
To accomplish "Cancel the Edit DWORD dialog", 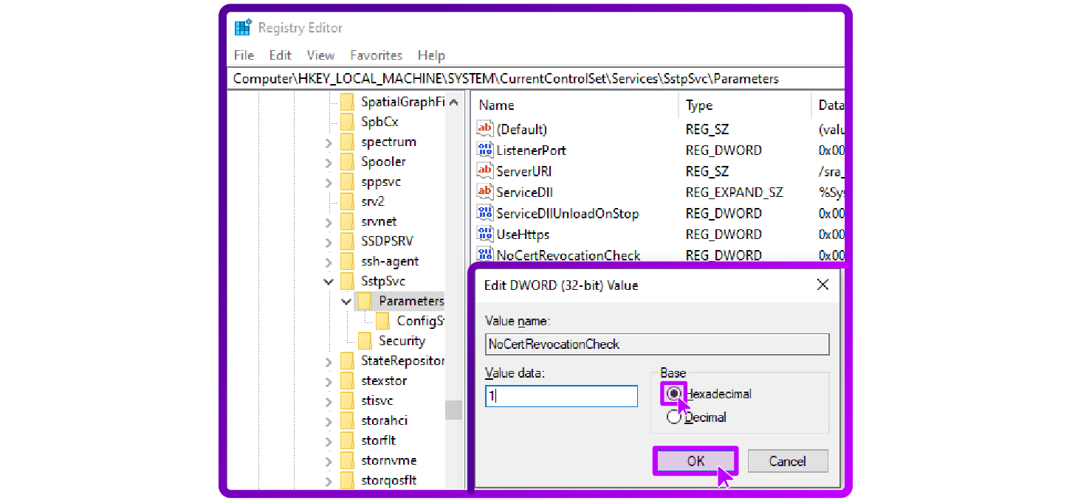I will click(x=787, y=461).
